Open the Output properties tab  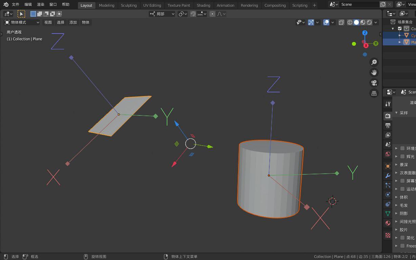click(x=388, y=125)
